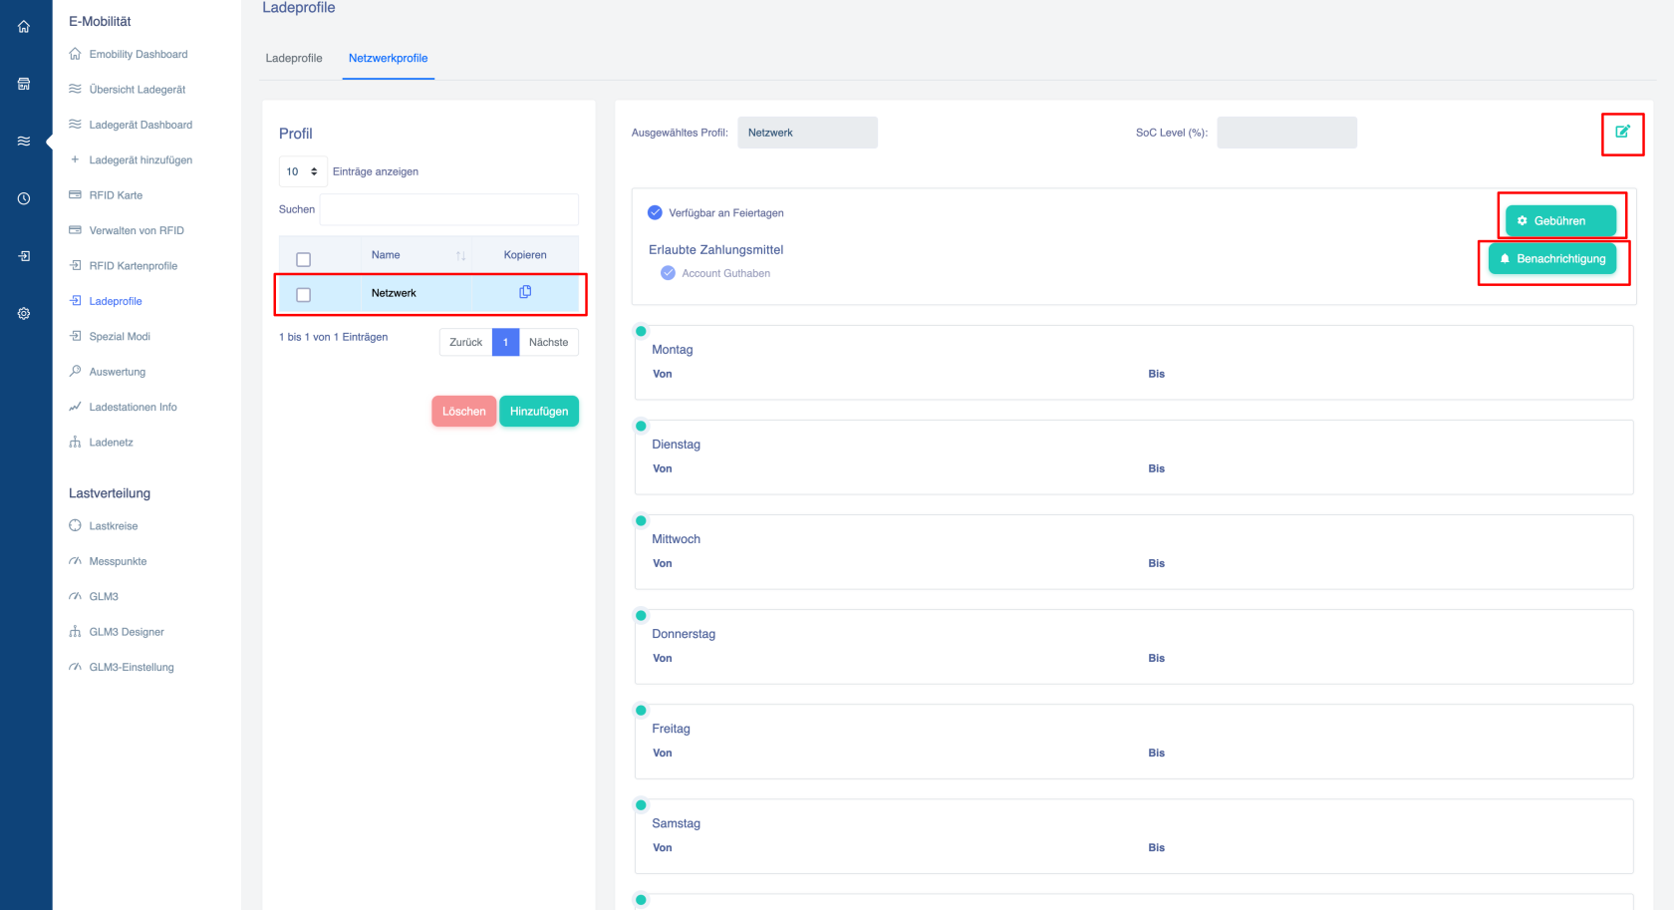Click the edit profile pencil icon
The width and height of the screenshot is (1674, 910).
1622,132
